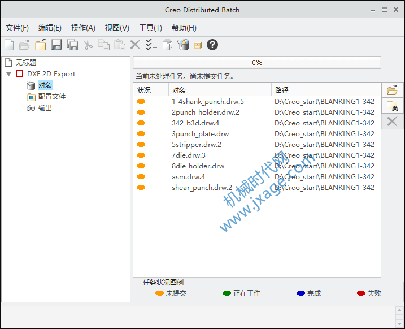405x329 pixels.
Task: Select row shear_punch.drw.2
Action: [257, 188]
